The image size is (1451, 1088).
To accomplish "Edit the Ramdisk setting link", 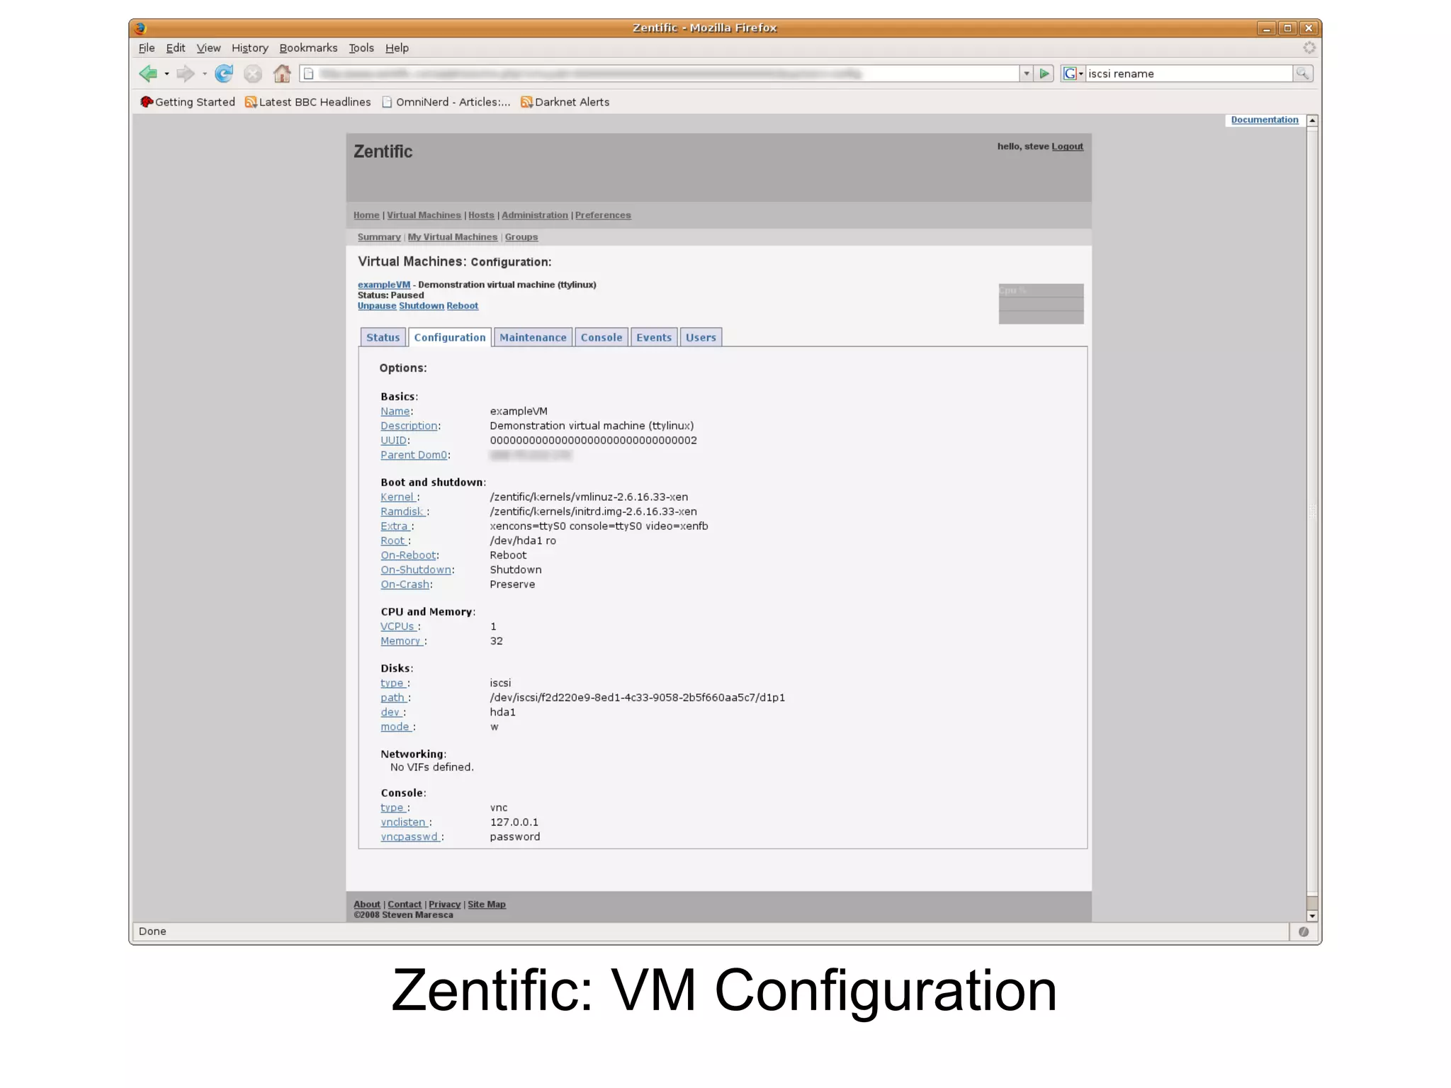I will click(402, 511).
